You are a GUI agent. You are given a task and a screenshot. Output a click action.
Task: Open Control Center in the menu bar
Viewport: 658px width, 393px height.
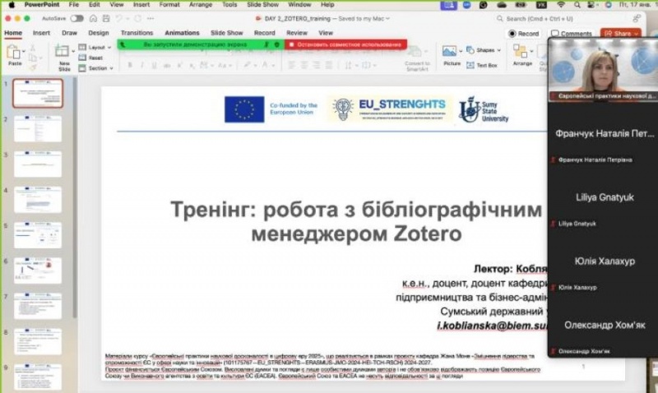(591, 5)
